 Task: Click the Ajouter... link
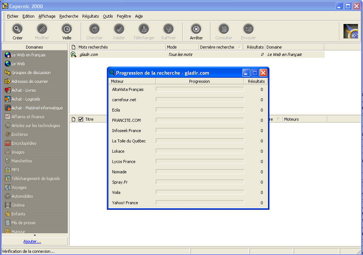coord(32,241)
